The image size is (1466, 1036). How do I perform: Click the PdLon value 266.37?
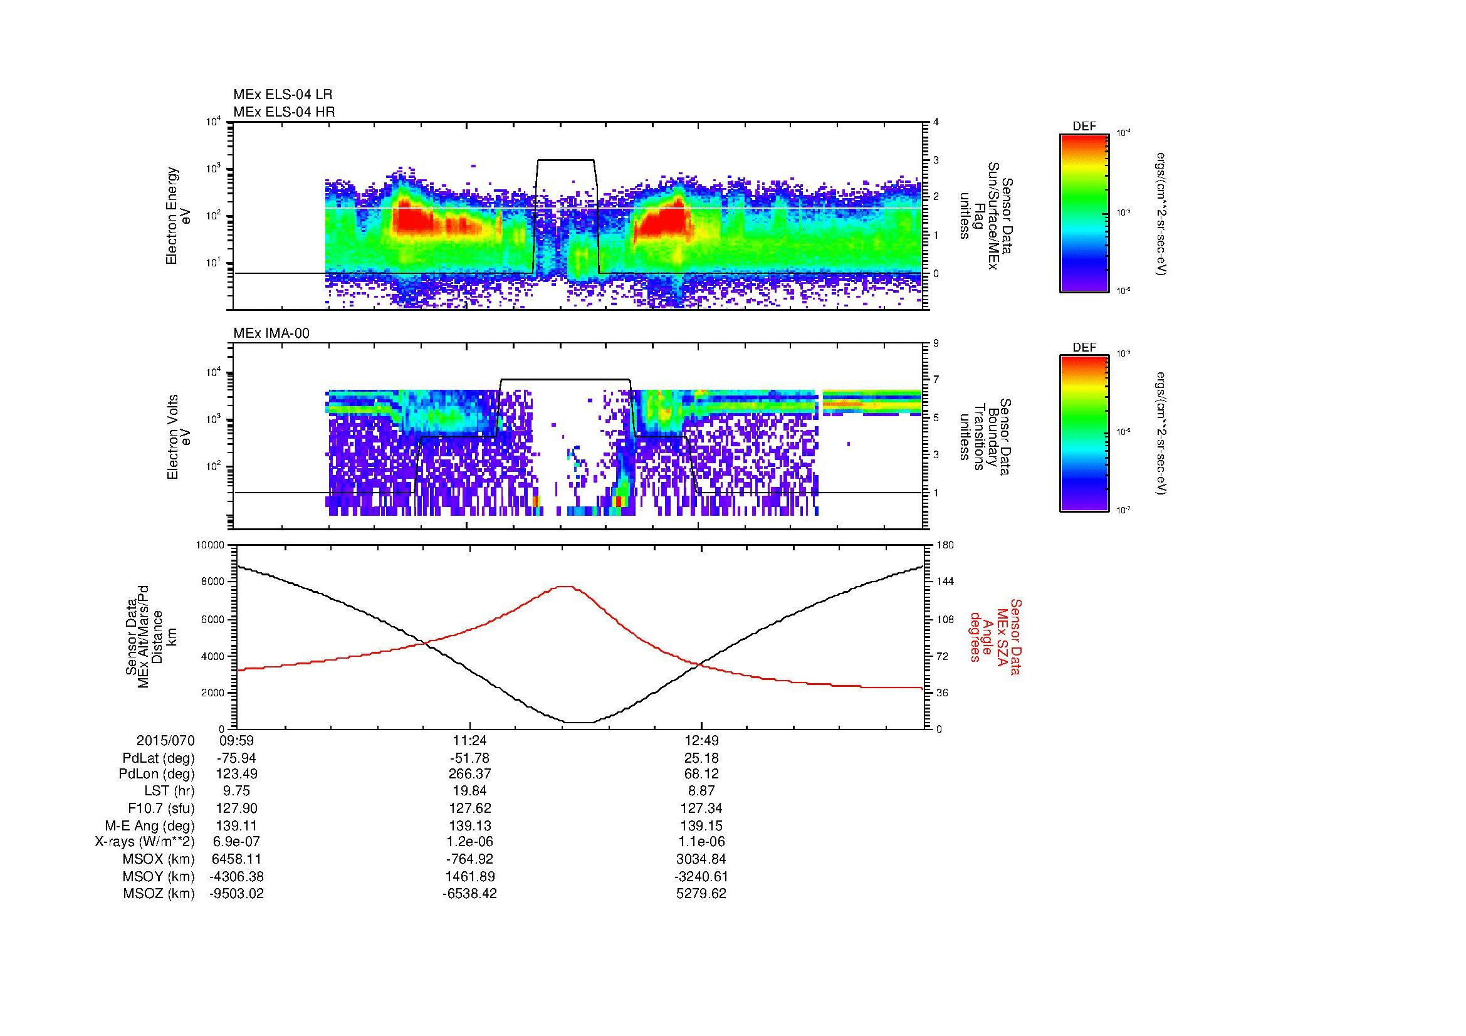coord(469,773)
